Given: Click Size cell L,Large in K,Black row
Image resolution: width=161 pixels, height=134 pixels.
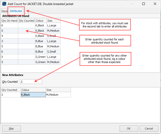Looking at the screenshot, I should click(54, 25).
